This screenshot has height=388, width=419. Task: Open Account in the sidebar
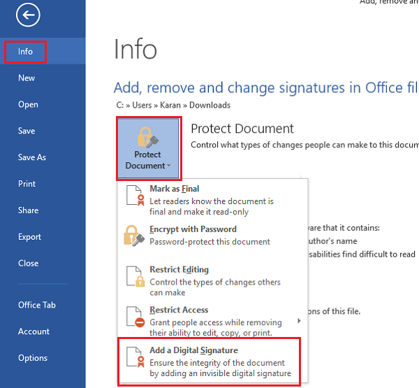pos(34,331)
